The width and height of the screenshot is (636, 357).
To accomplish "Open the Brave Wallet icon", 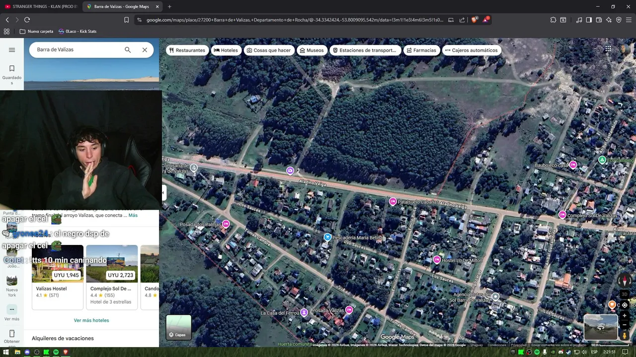I will click(599, 20).
